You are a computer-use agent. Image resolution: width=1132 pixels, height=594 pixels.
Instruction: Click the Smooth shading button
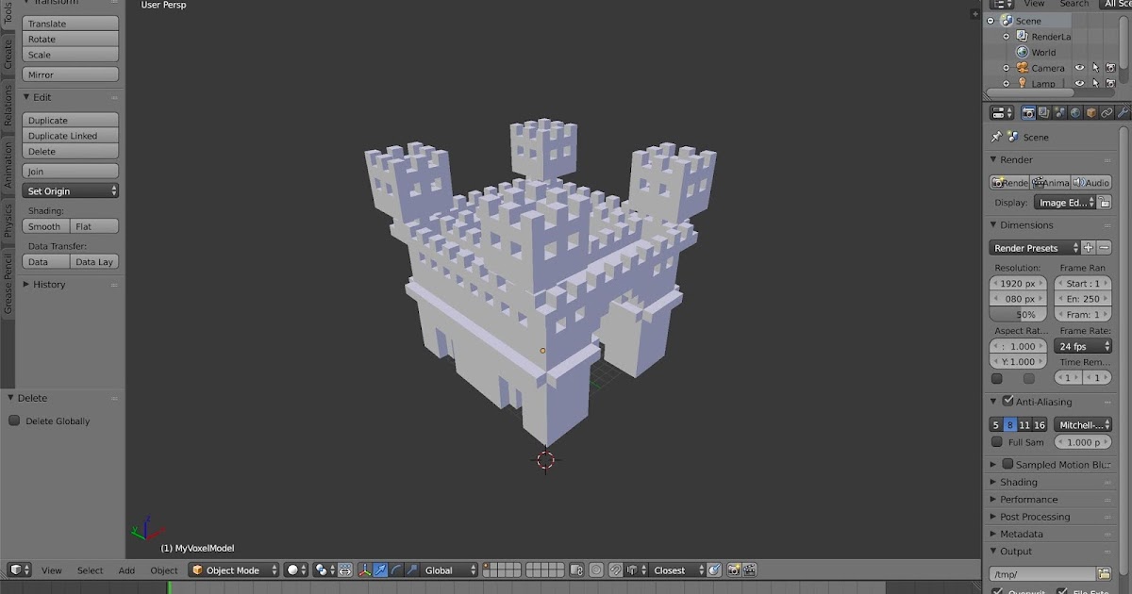46,226
